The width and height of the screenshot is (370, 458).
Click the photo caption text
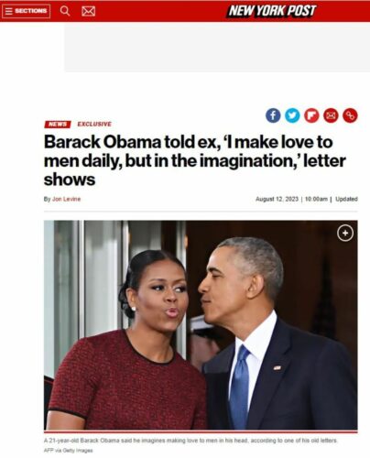pyautogui.click(x=190, y=441)
